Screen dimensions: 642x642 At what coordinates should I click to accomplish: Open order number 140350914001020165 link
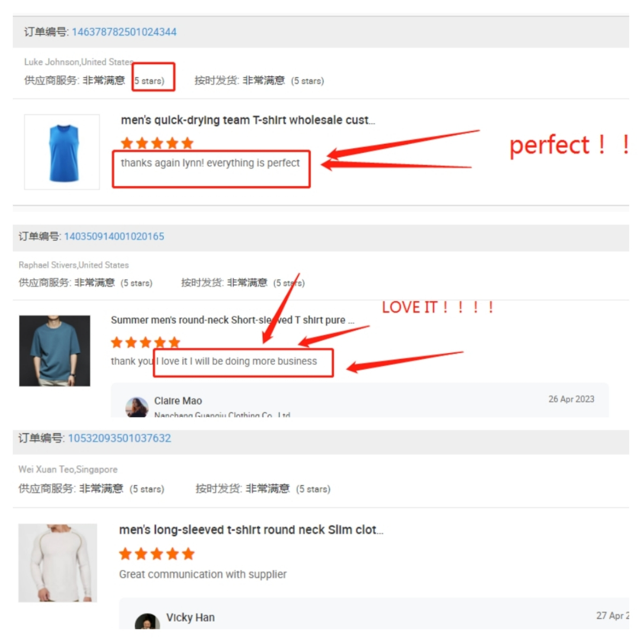tap(114, 236)
